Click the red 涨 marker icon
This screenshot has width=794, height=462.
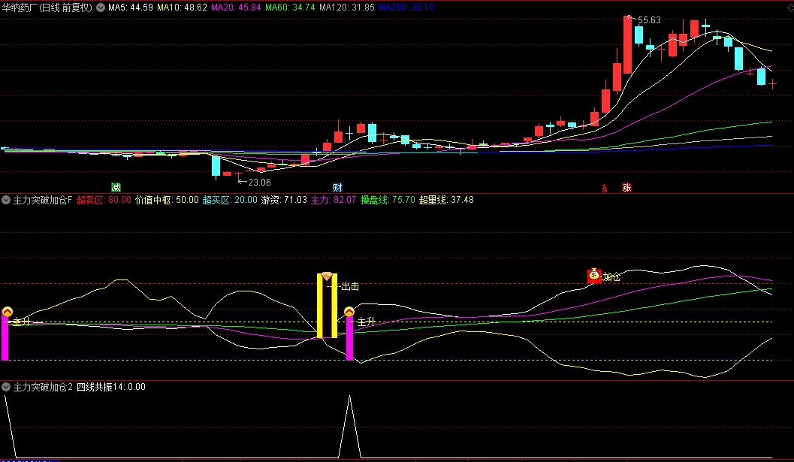coord(626,188)
